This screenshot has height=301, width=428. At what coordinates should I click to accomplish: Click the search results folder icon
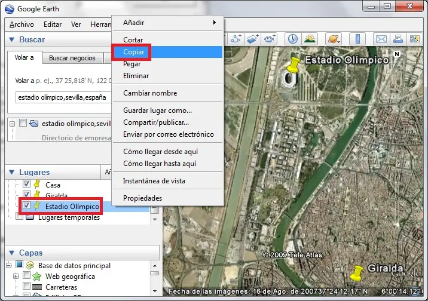click(34, 123)
